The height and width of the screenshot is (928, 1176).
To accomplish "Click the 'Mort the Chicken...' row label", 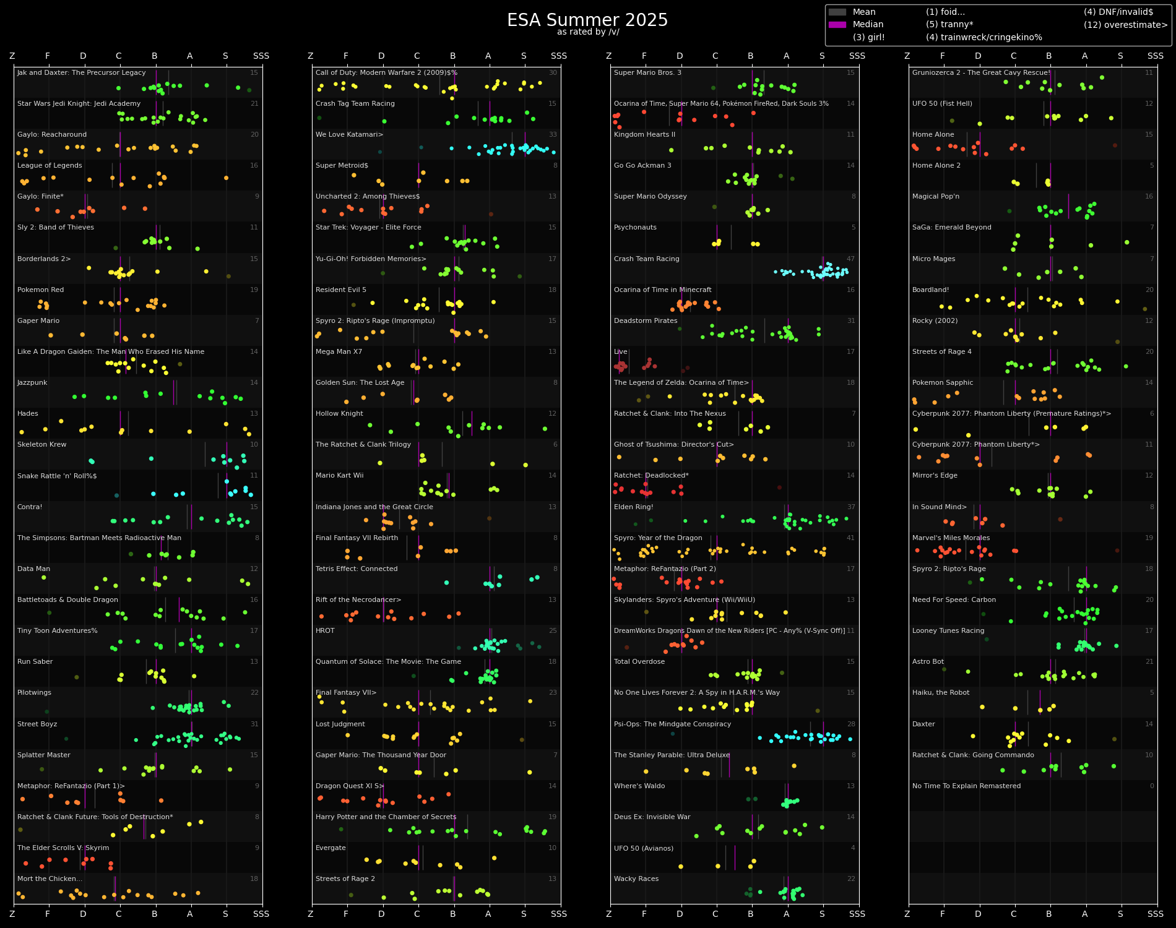I will pos(50,879).
